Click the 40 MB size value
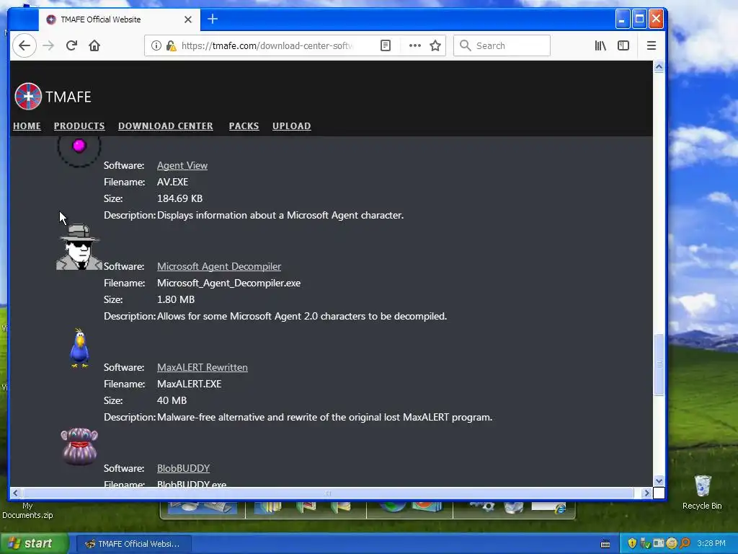Screen dimensions: 738x554 (172, 400)
